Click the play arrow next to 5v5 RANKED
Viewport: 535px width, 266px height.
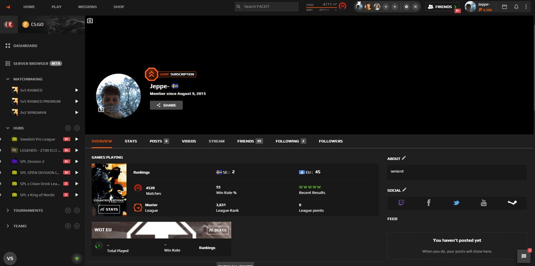point(77,90)
